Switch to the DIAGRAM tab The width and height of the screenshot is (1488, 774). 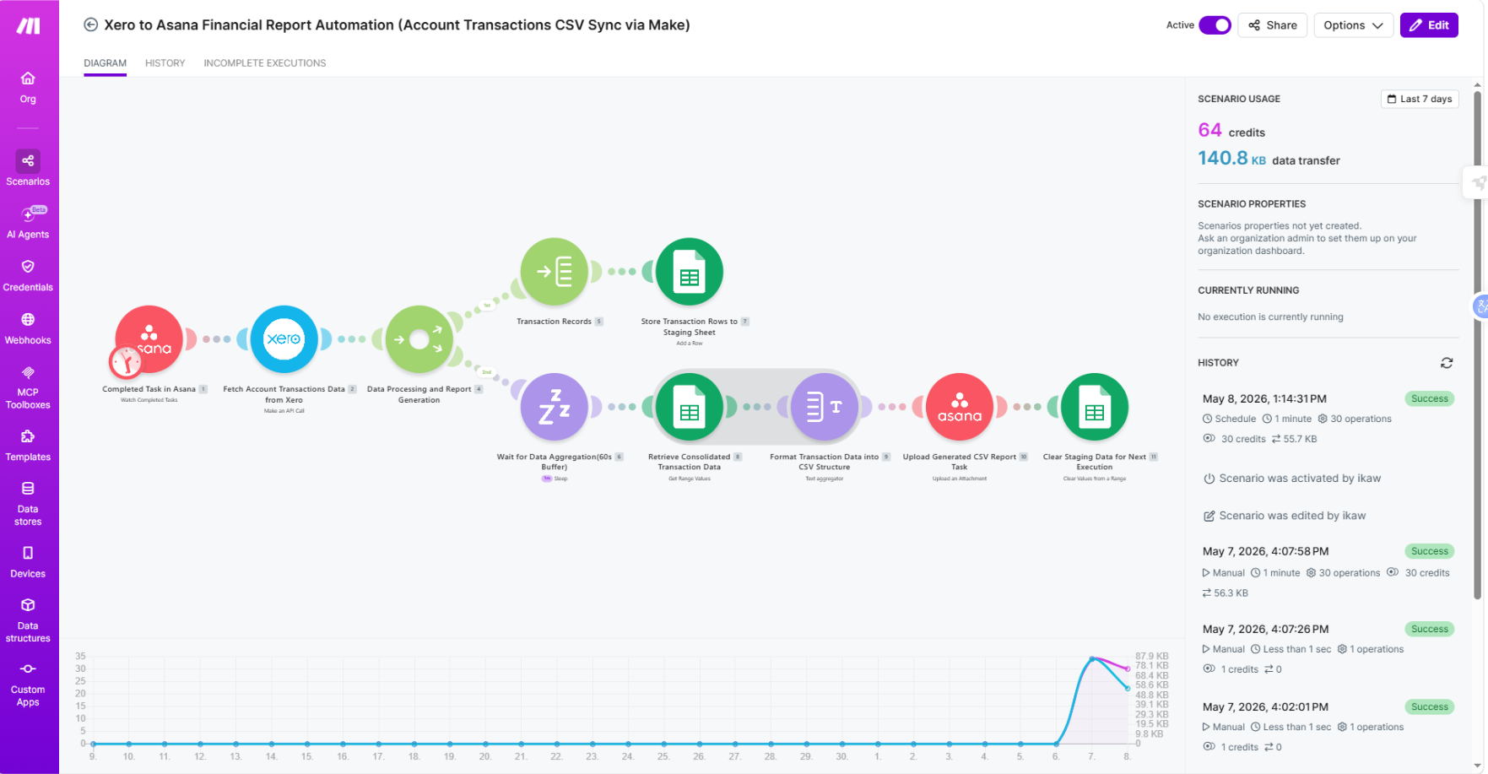click(x=105, y=63)
